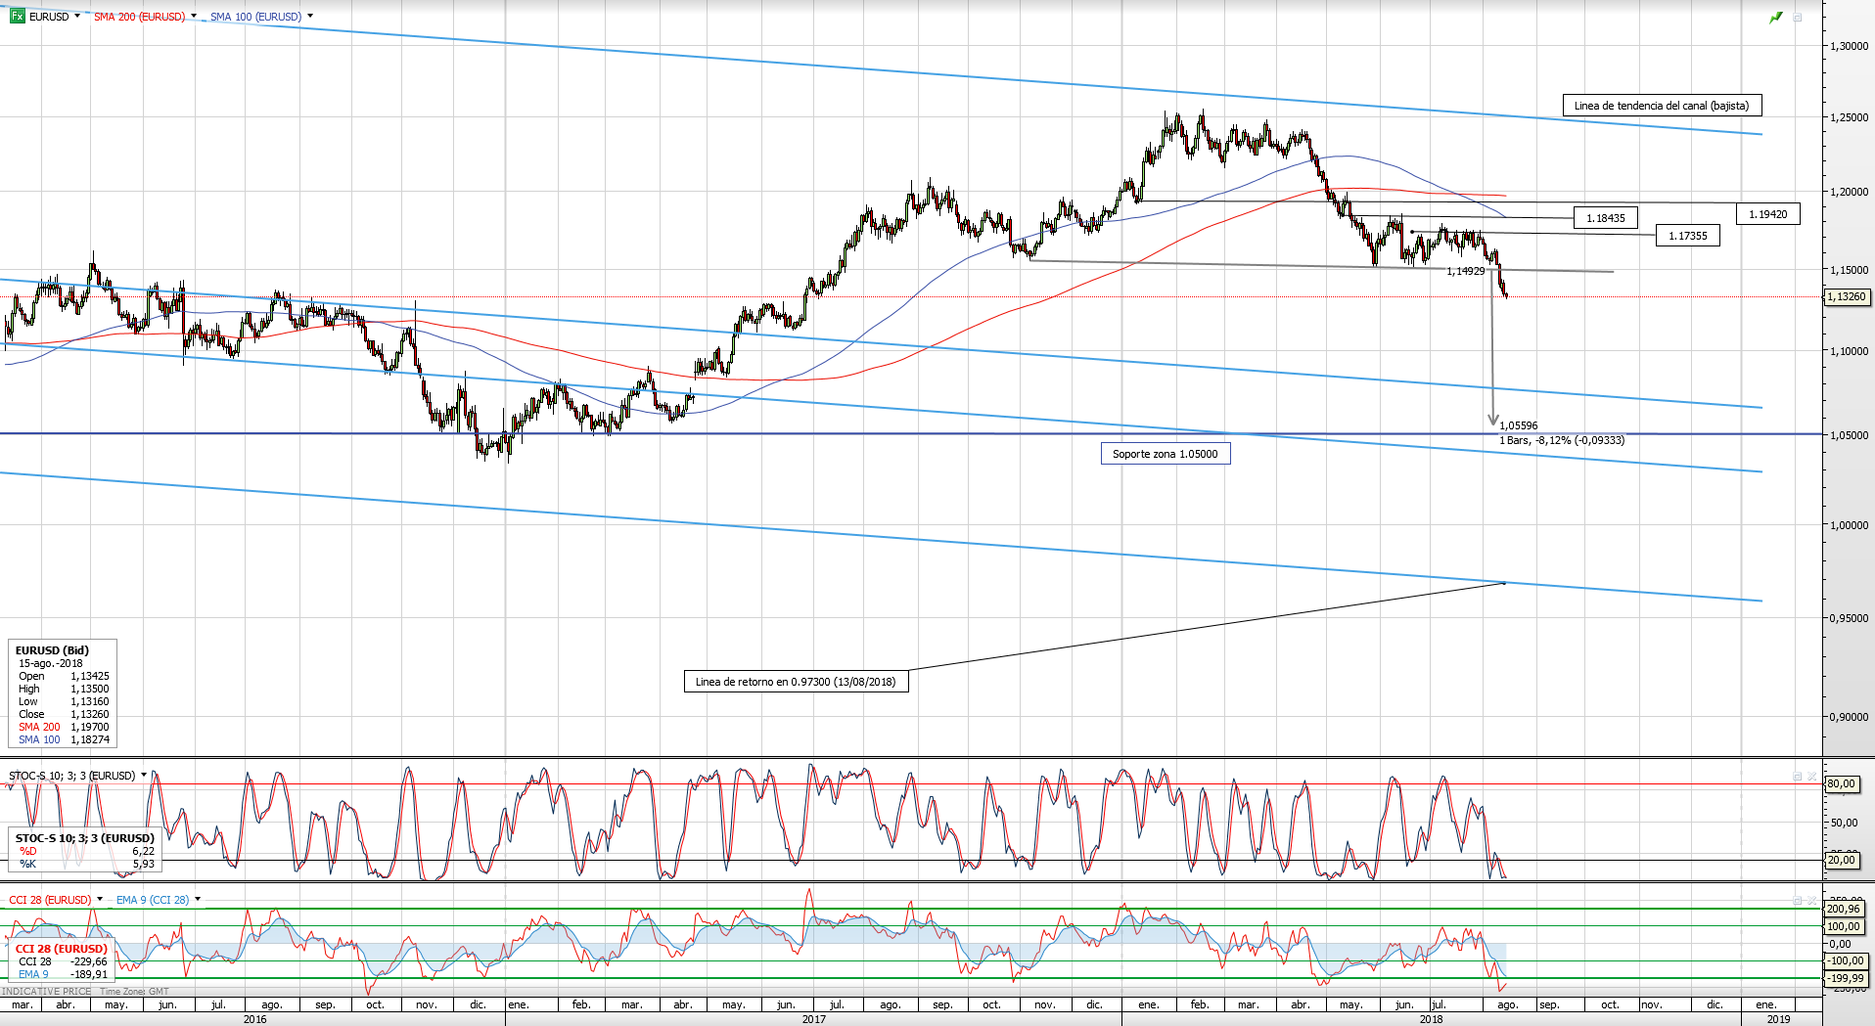The height and width of the screenshot is (1026, 1875).
Task: Click the 'INDICATIVE PRICE' status text
Action: [x=47, y=992]
